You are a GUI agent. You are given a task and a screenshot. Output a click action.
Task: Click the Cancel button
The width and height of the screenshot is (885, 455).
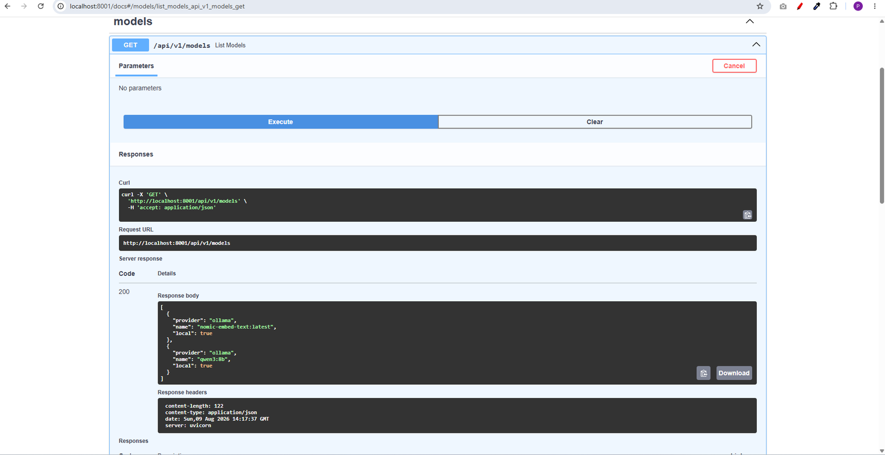coord(734,66)
